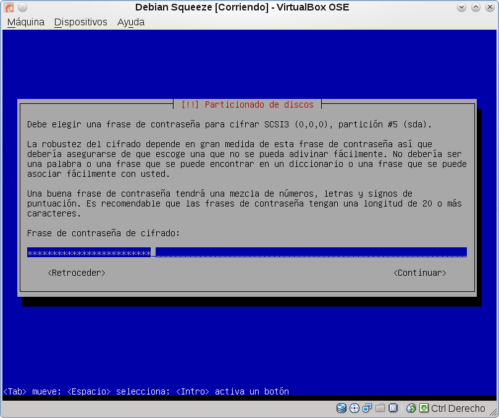Click the window resize grip in status bar
This screenshot has height=418, width=499.
click(493, 412)
